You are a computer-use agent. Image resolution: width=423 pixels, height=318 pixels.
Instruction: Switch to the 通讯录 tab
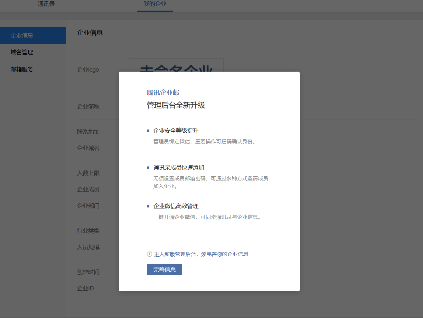[x=46, y=4]
